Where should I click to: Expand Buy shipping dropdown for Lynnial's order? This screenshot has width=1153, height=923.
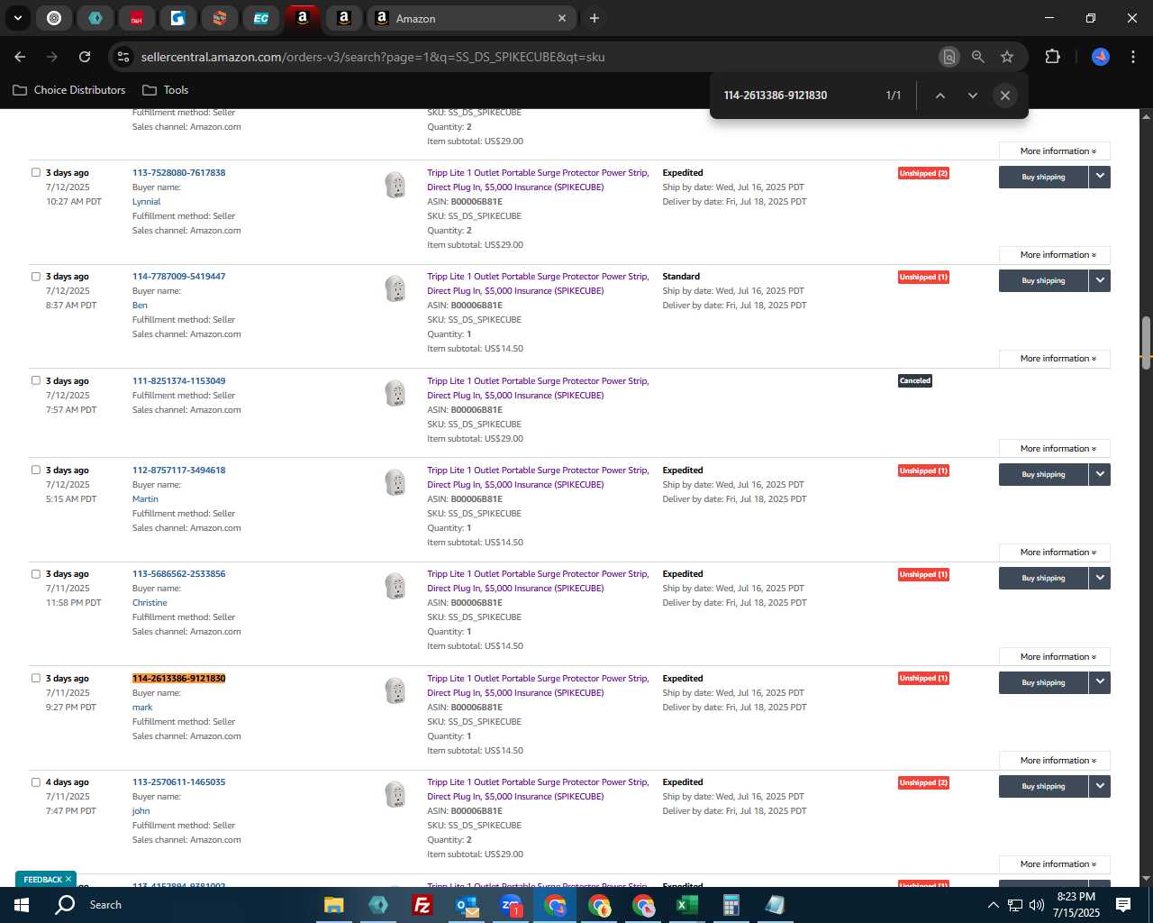1100,177
